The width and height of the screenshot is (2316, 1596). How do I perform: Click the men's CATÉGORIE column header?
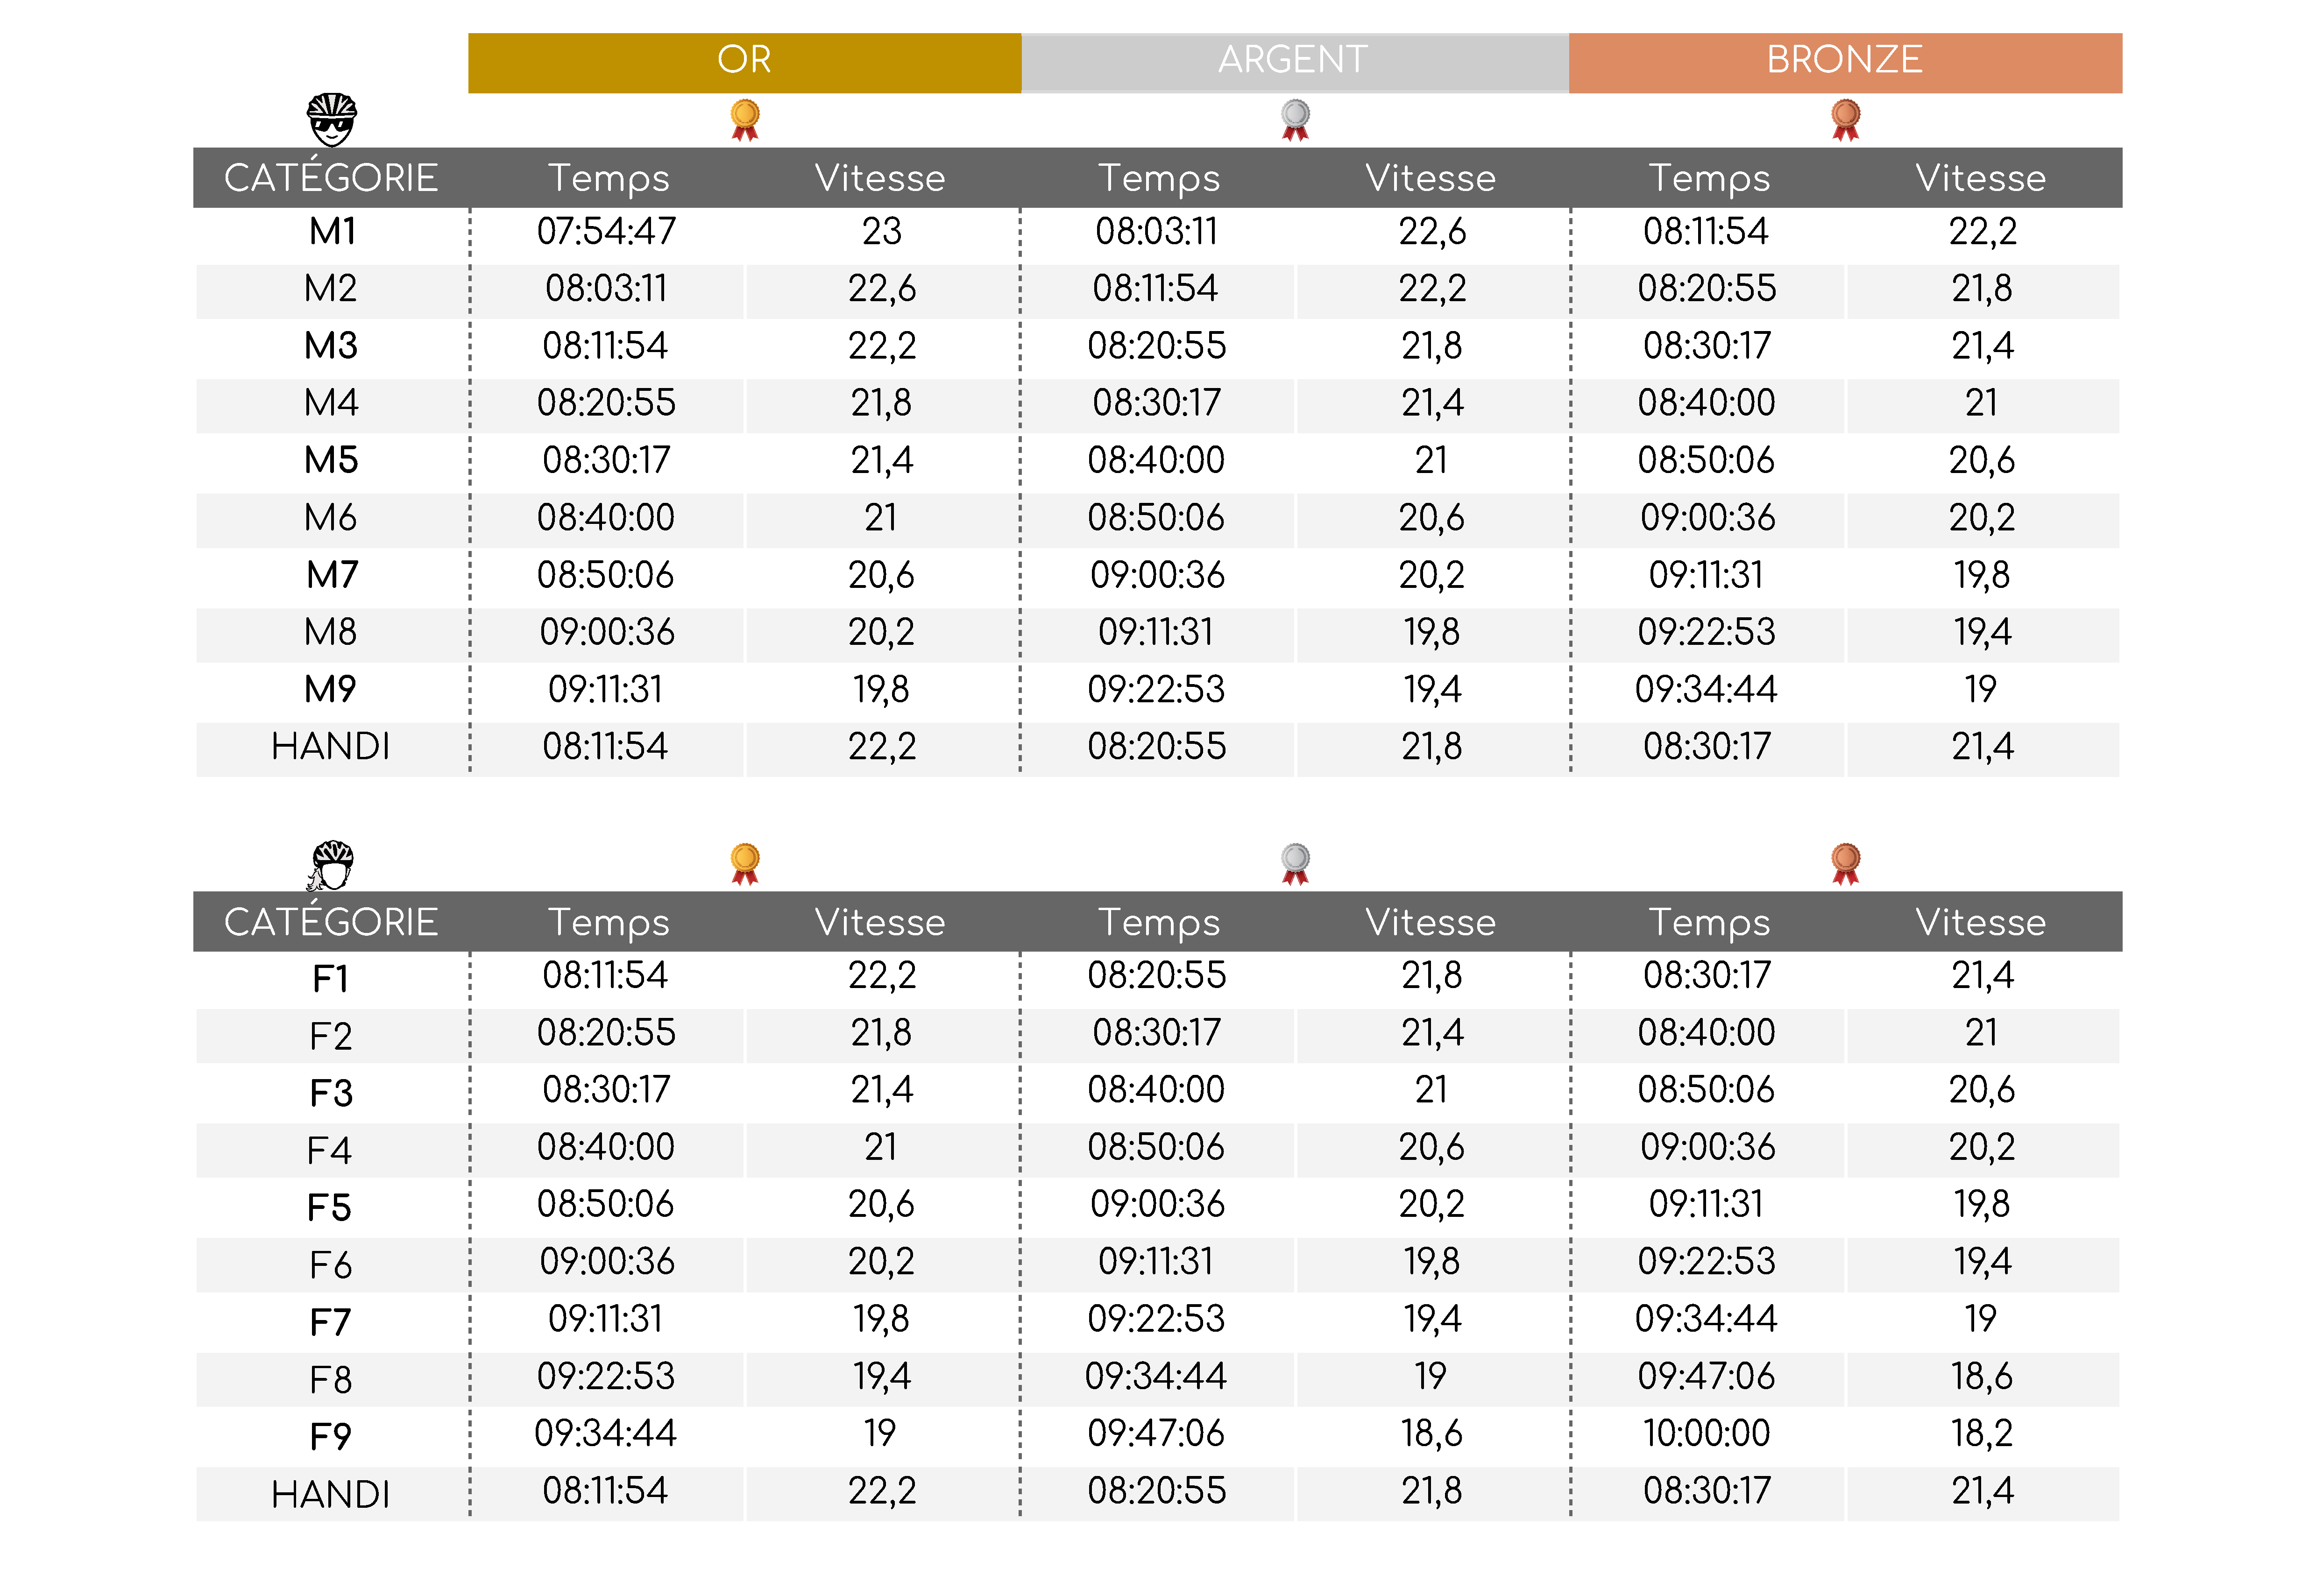pos(331,178)
